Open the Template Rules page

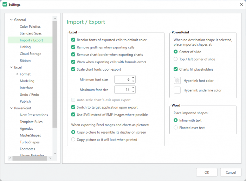pyautogui.click(x=31, y=122)
